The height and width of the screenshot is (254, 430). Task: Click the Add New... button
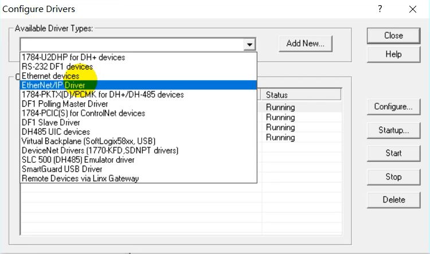point(305,44)
